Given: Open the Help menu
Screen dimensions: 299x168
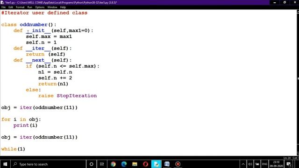Looking at the screenshot, I should (x=63, y=7).
